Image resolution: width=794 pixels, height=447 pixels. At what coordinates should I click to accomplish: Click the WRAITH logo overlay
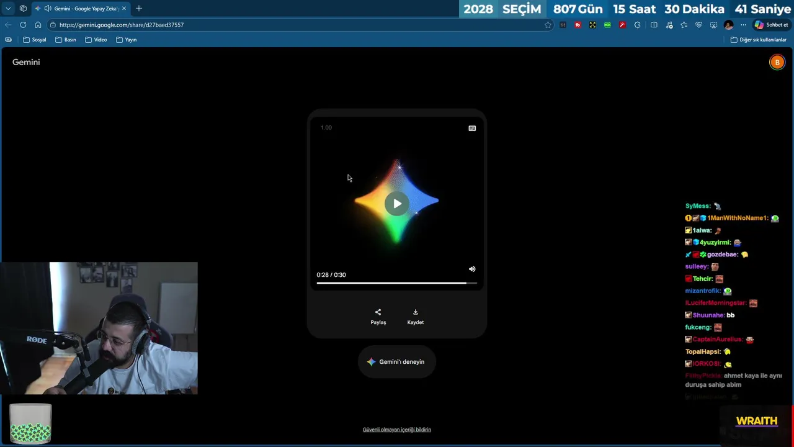pos(756,422)
